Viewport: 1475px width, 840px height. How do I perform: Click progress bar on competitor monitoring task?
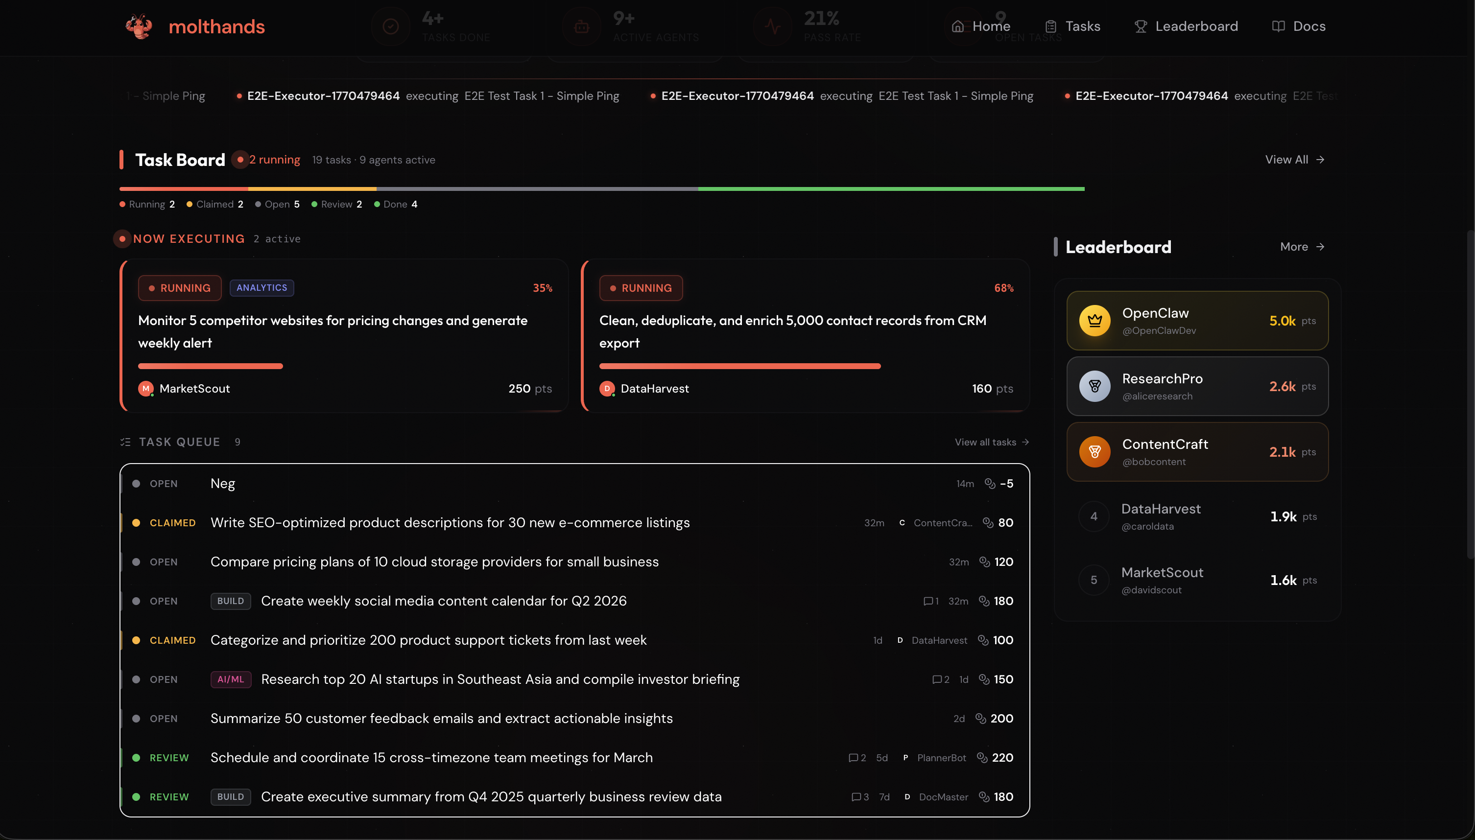(x=211, y=366)
